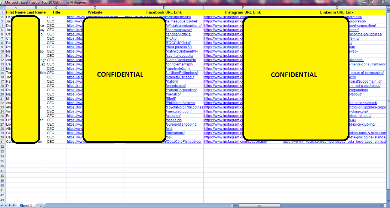Jump to the last sheet using navigation icon
The height and width of the screenshot is (208, 390).
pyautogui.click(x=14, y=206)
